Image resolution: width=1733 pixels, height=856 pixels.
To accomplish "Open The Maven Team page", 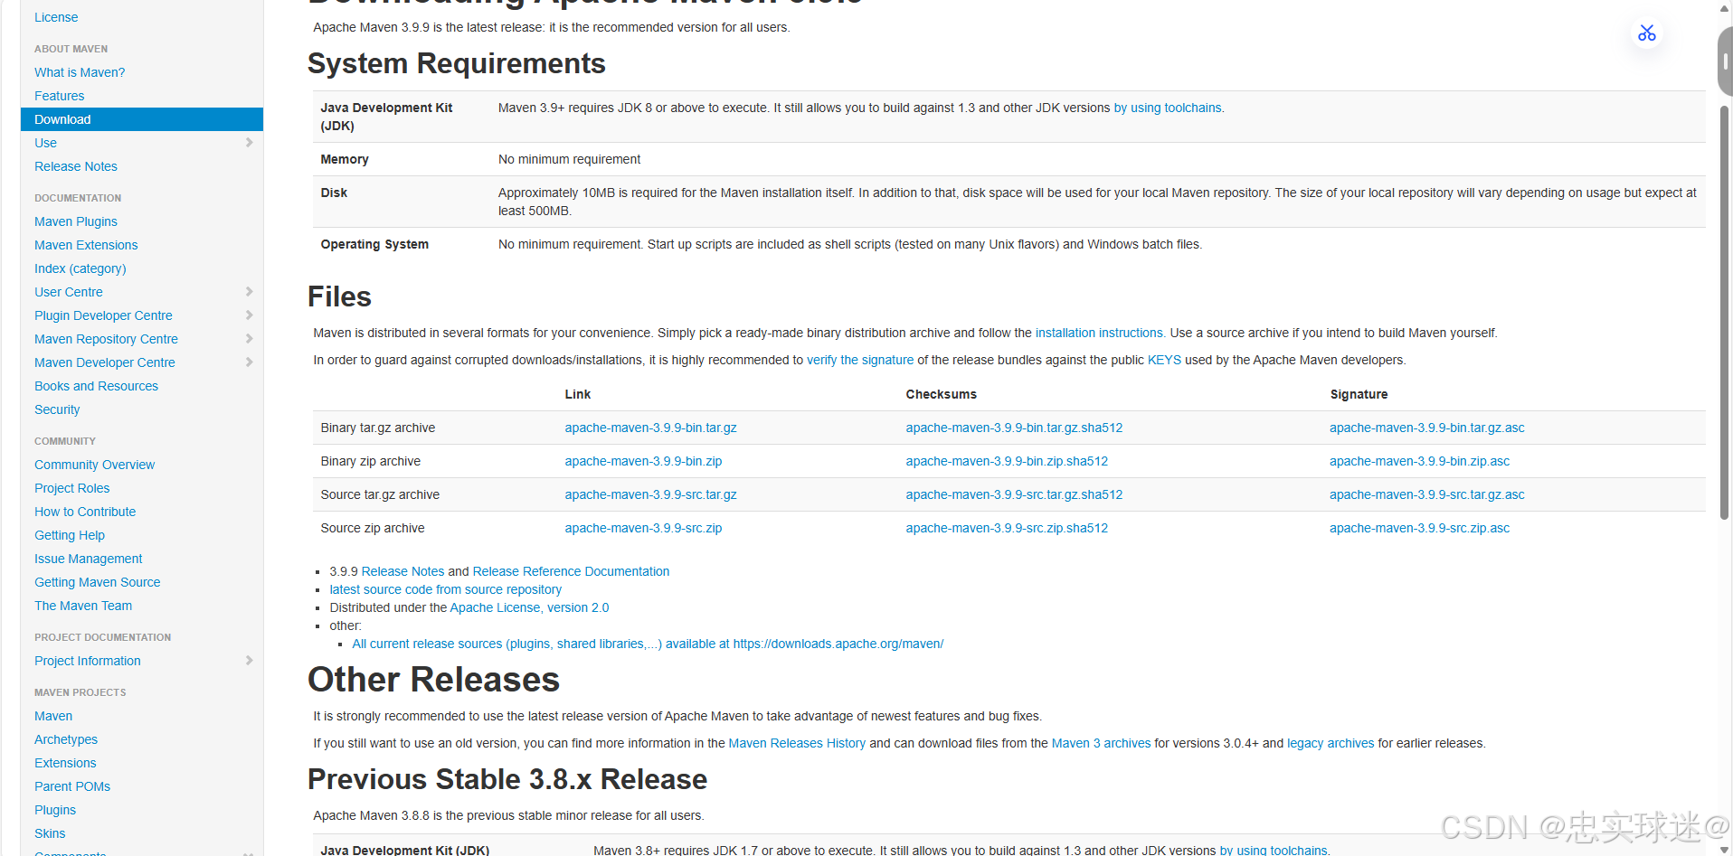I will click(x=83, y=606).
